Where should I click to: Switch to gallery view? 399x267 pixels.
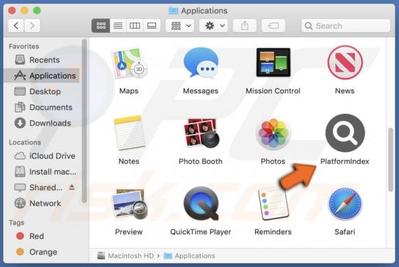click(x=152, y=26)
